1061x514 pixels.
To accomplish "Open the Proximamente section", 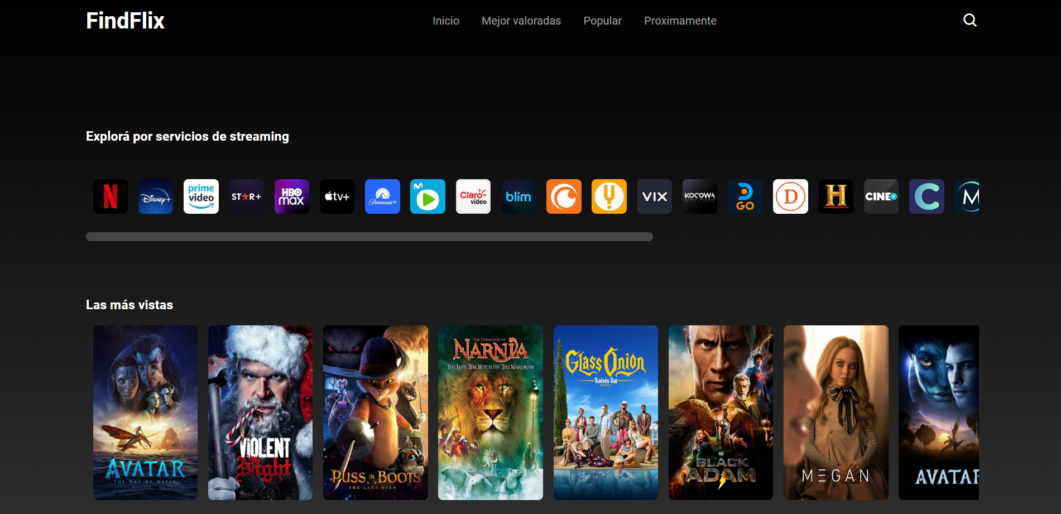I will click(680, 21).
